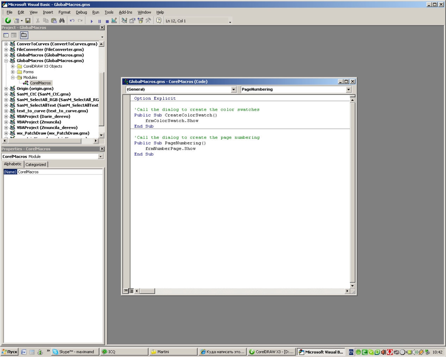Open the Toolbox hammer-wrench icon
This screenshot has height=357, width=446.
point(148,21)
